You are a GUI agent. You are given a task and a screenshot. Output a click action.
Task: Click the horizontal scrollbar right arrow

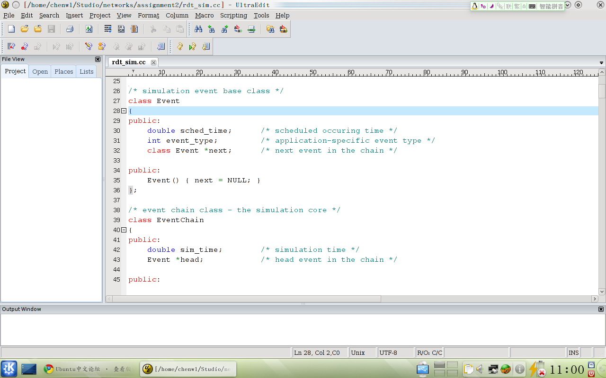coord(595,299)
